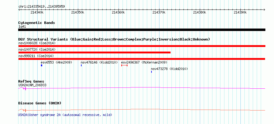
Task: Click the DGV Structural Variants track title
Action: [114, 39]
